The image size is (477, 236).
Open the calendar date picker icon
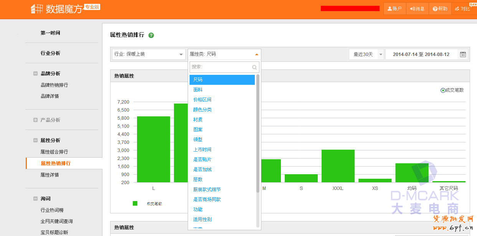coord(463,54)
